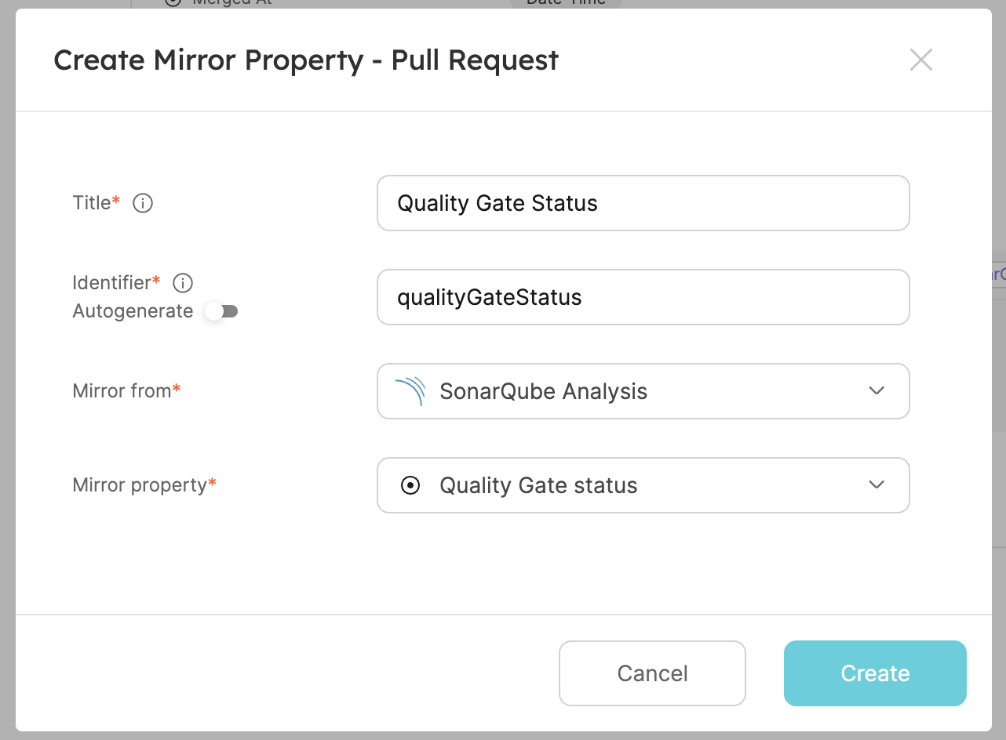Click the Title field label
Image resolution: width=1006 pixels, height=740 pixels.
pyautogui.click(x=92, y=203)
